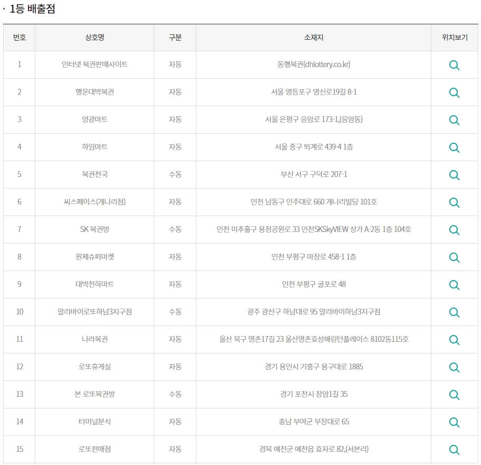Screen dimensions: 481x465
Task: Click the 소재지 column header
Action: click(x=314, y=38)
